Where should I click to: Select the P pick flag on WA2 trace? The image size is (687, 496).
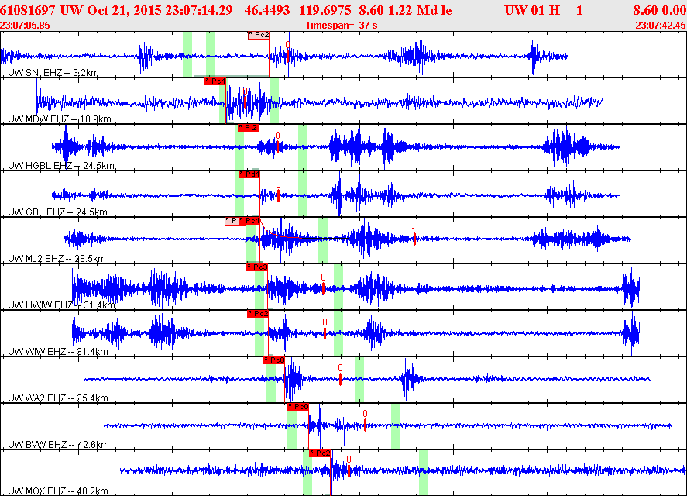pos(274,360)
